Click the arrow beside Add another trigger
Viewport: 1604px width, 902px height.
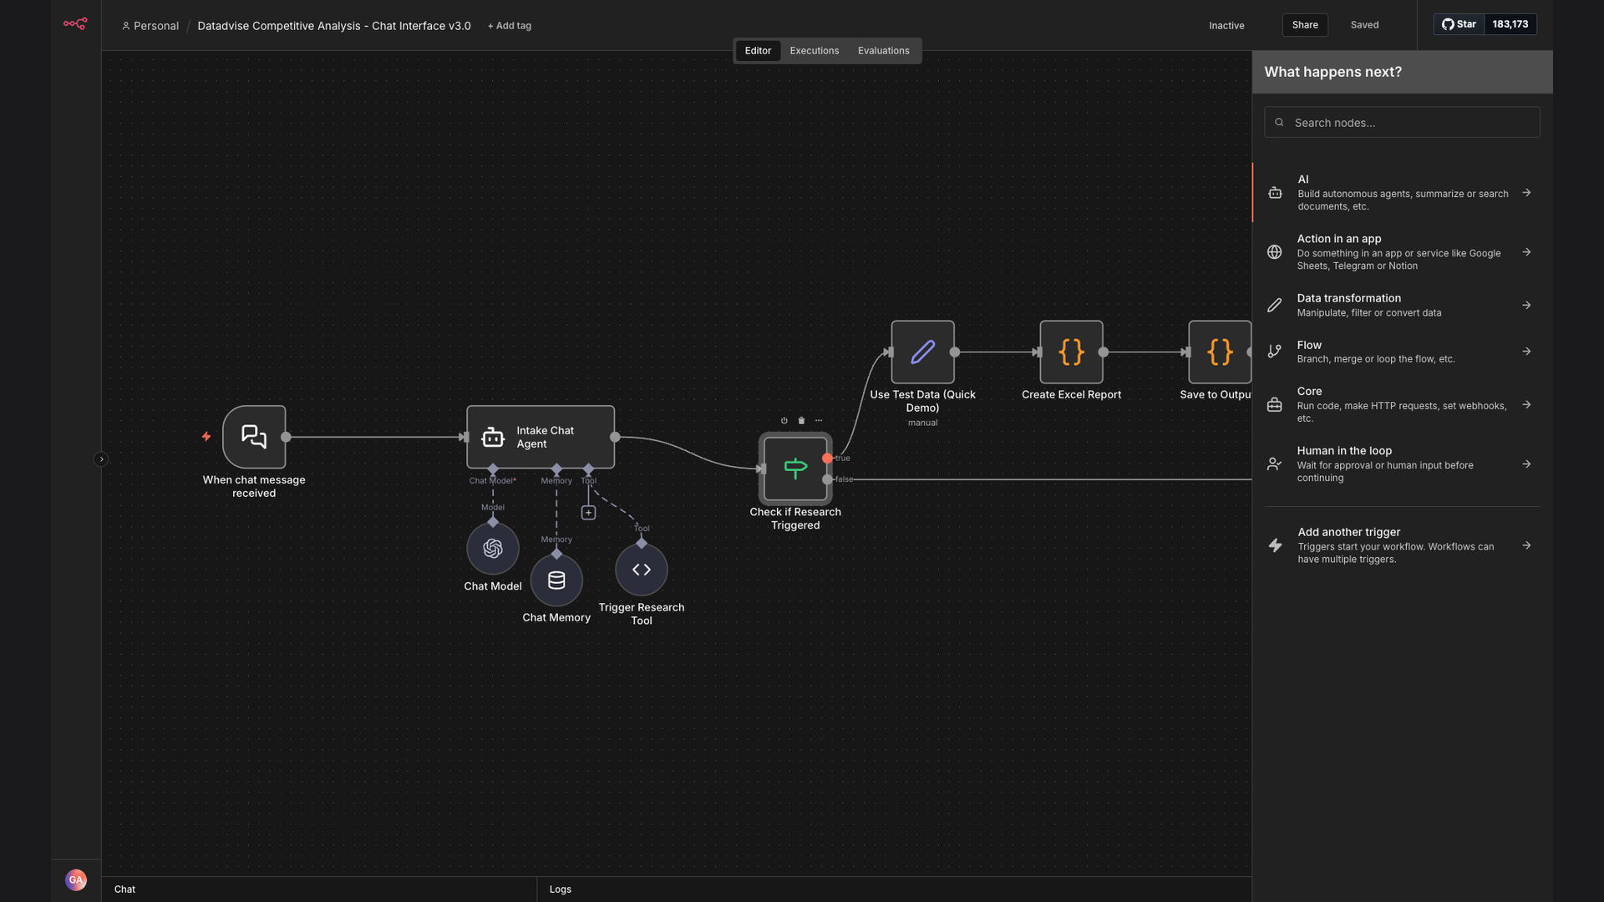(1526, 545)
